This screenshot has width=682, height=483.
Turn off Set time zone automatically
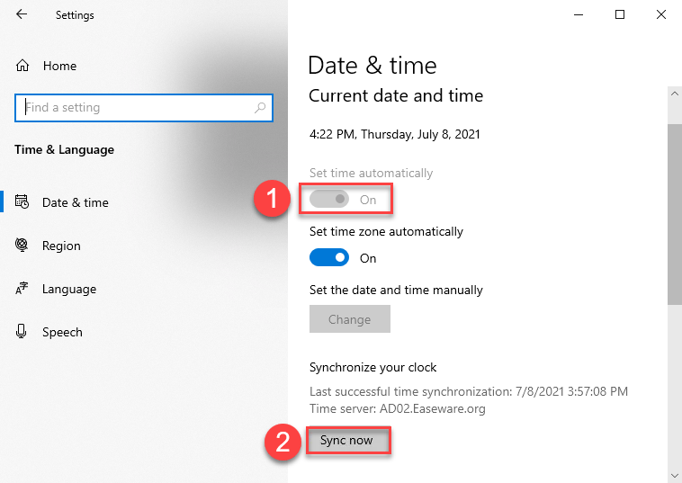(x=328, y=258)
